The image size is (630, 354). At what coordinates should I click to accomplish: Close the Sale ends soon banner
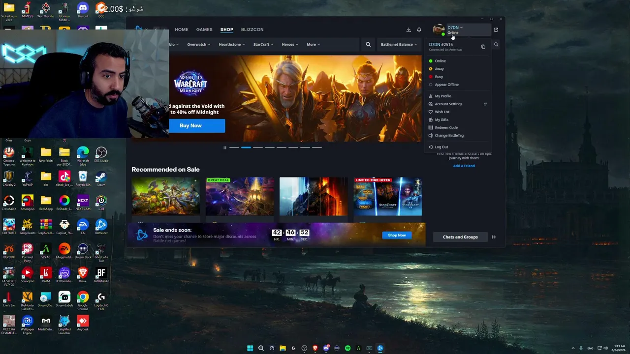pos(421,226)
